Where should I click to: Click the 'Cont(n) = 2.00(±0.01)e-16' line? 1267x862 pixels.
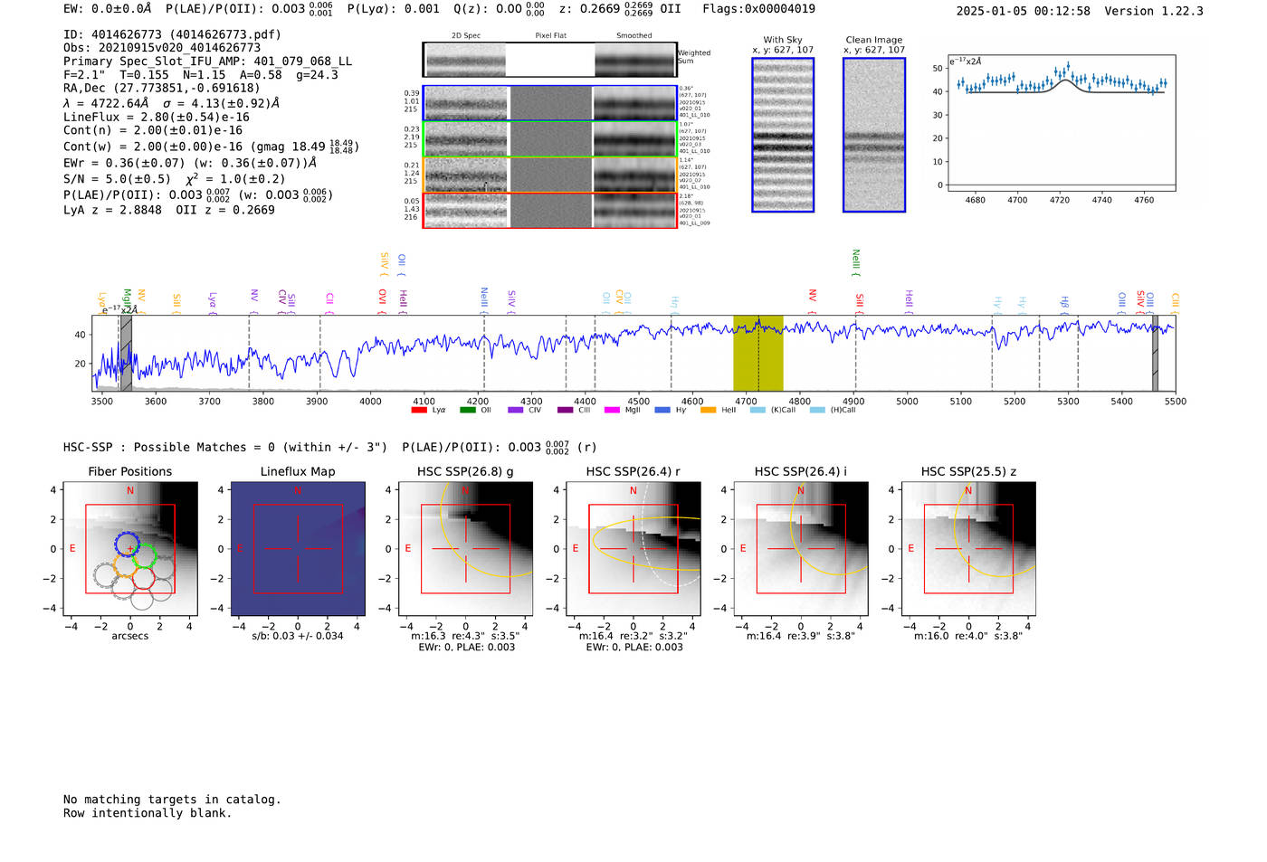pos(153,130)
